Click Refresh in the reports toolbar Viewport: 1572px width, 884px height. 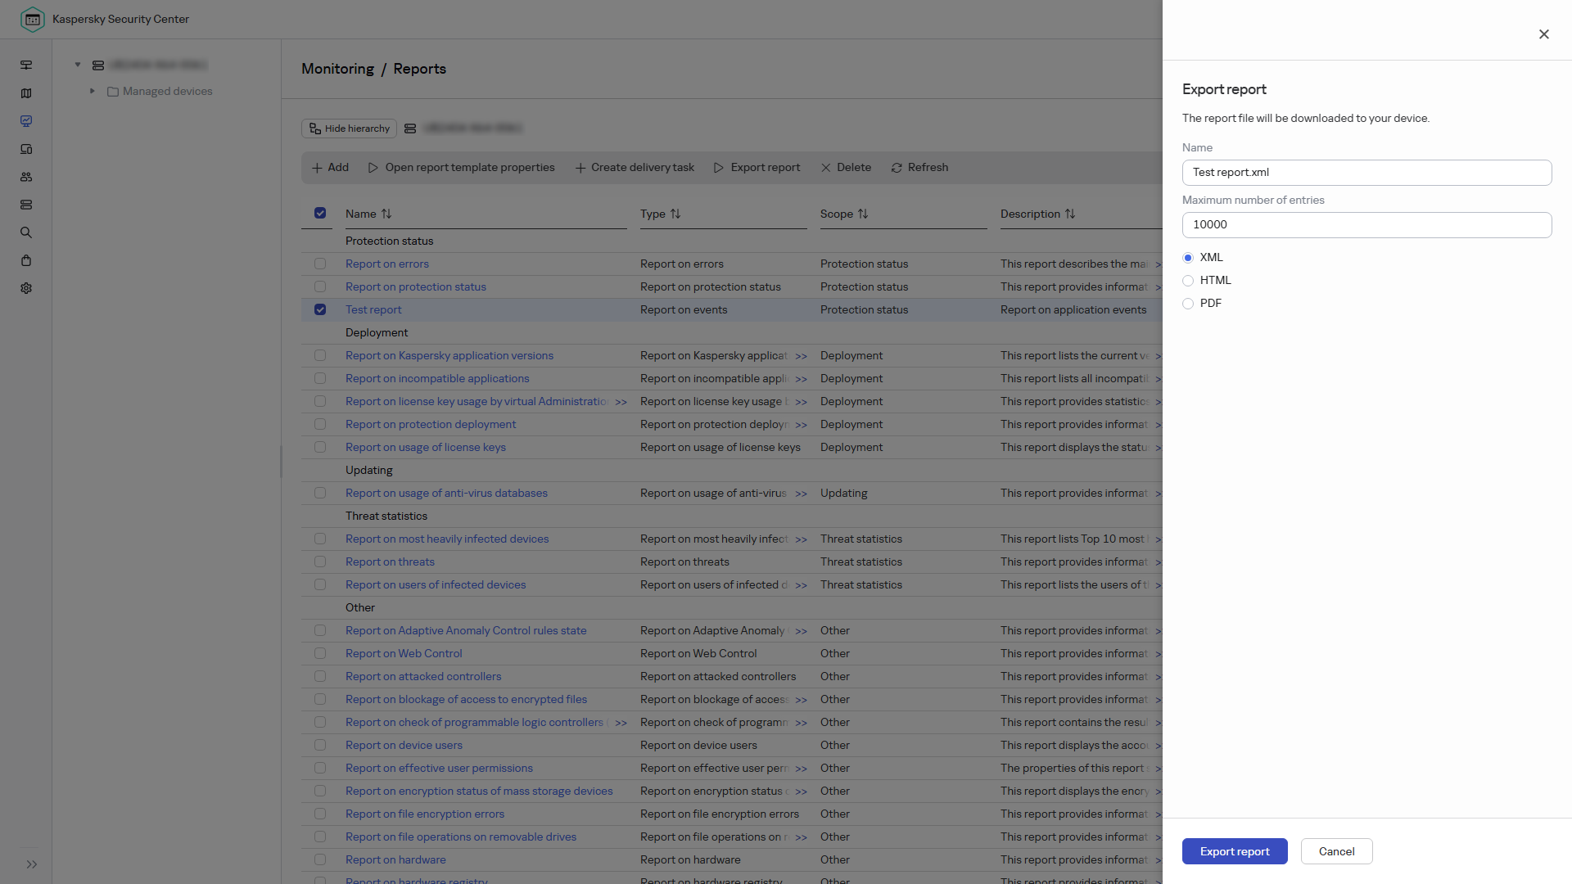[x=919, y=167]
